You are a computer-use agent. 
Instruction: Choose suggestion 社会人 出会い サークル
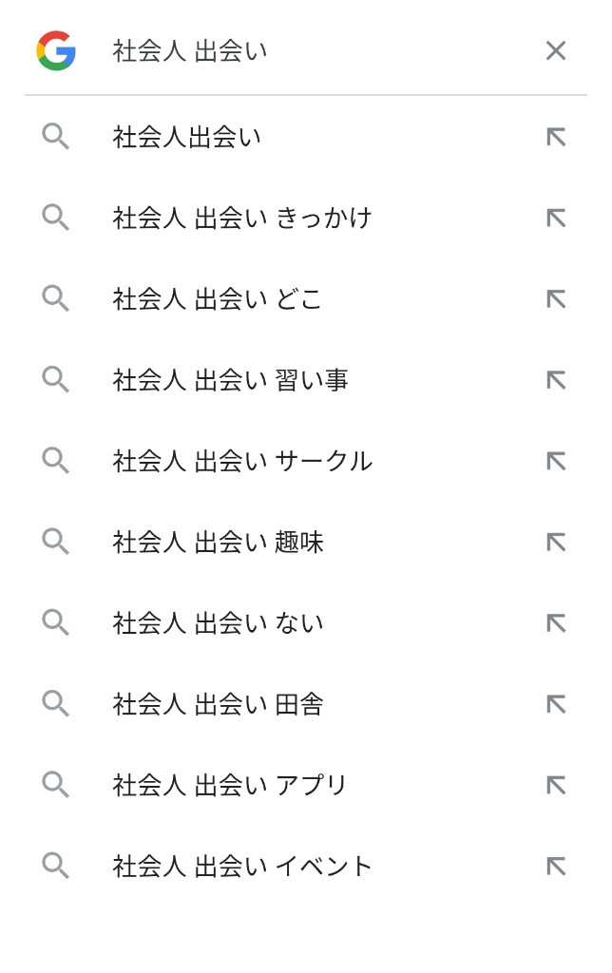pyautogui.click(x=306, y=461)
